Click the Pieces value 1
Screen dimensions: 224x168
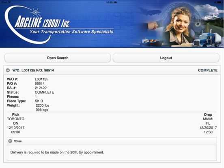click(x=36, y=97)
